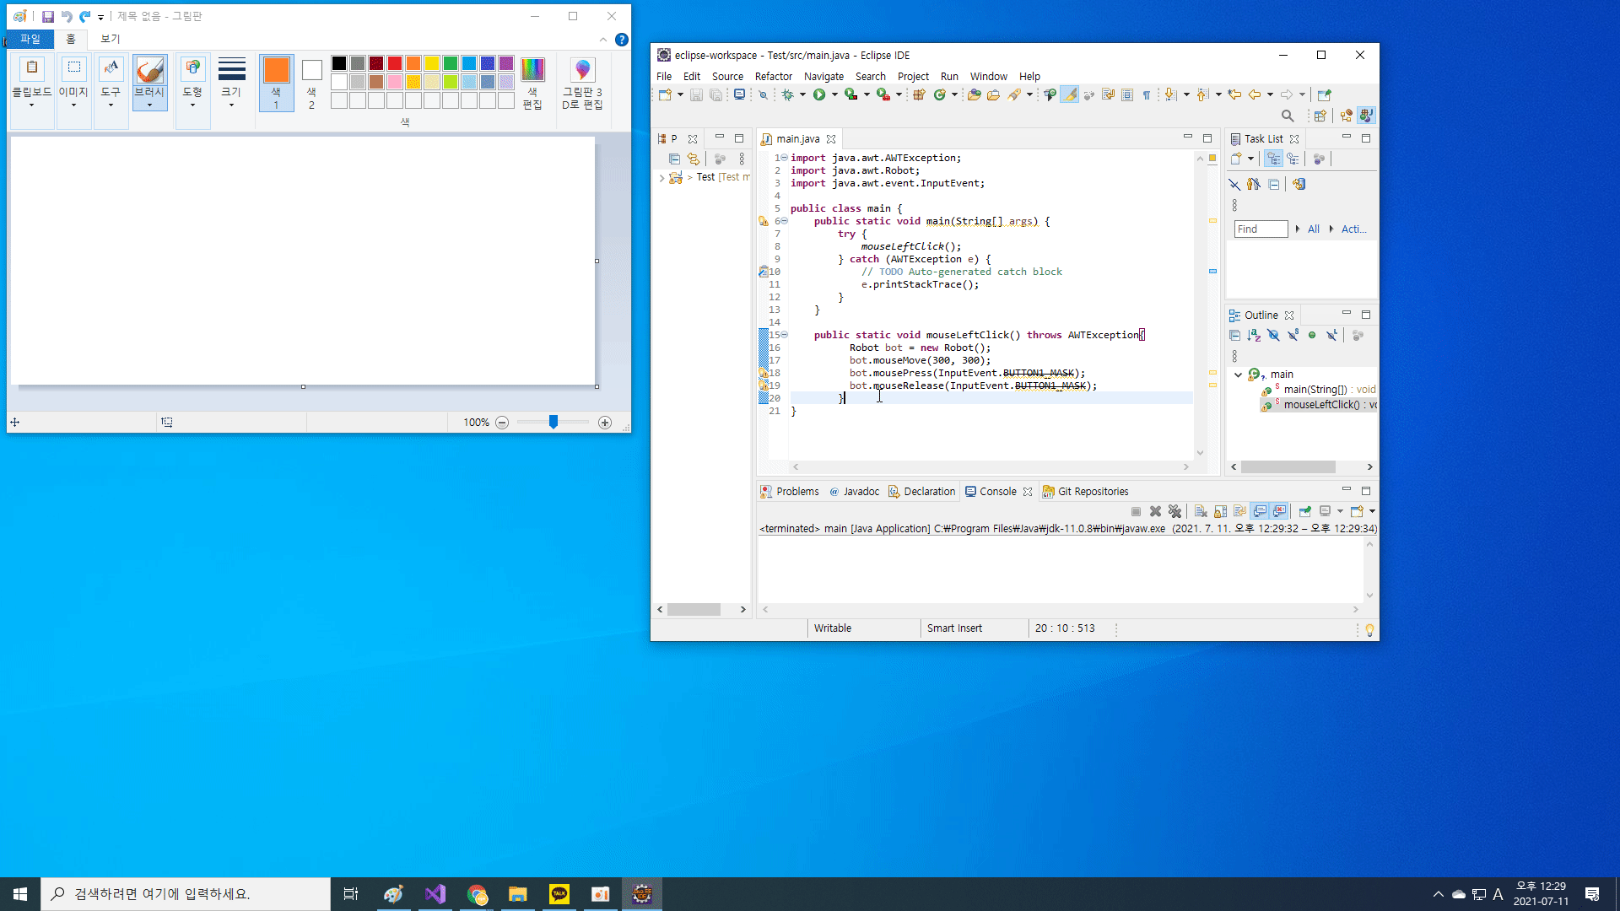Select the Brush tool in Paint
This screenshot has width=1620, height=911.
click(149, 81)
